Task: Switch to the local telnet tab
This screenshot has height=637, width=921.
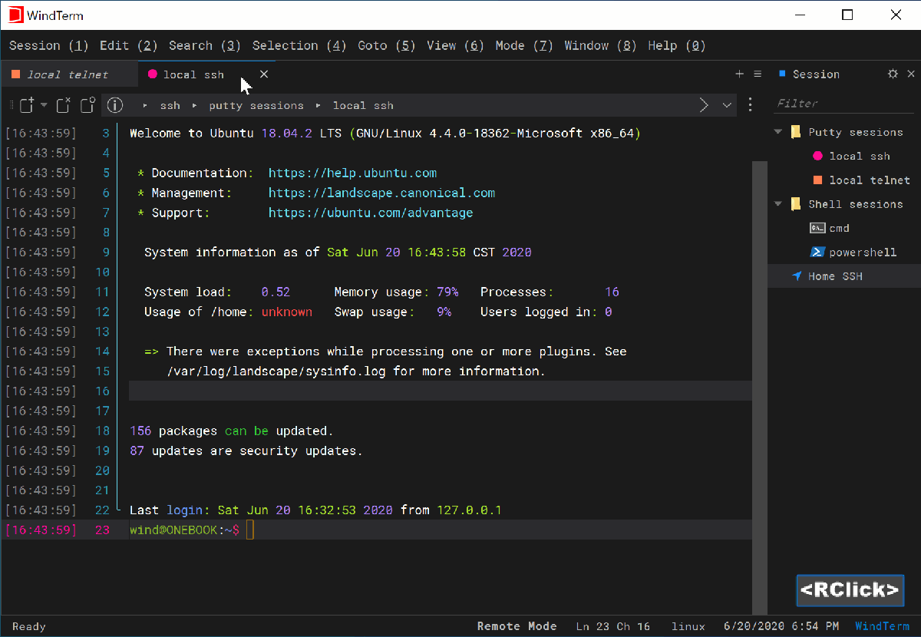Action: 68,74
